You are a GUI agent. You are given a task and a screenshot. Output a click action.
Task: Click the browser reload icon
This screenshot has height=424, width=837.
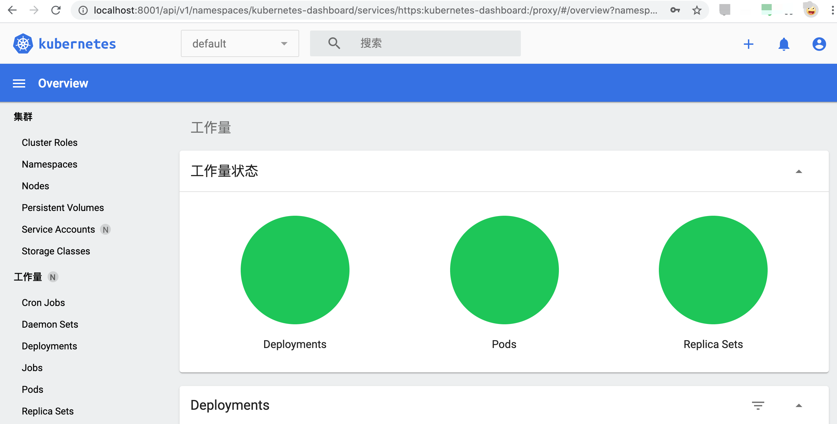tap(56, 11)
